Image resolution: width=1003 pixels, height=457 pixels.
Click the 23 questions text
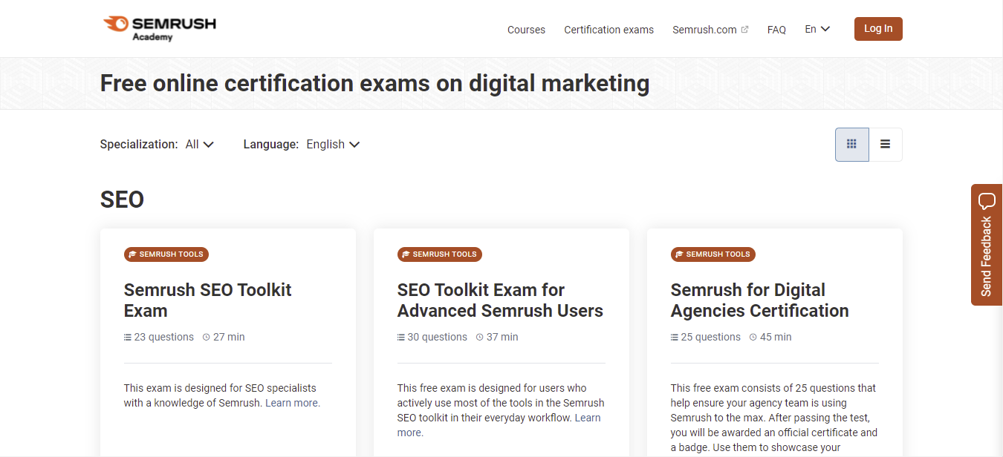(163, 337)
